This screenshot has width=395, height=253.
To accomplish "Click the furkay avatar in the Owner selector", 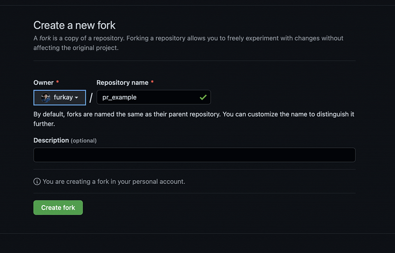I will coord(46,97).
